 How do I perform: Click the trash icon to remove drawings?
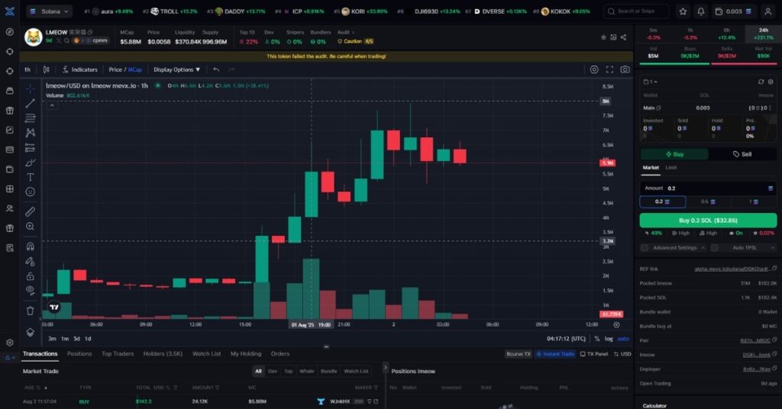[x=31, y=311]
